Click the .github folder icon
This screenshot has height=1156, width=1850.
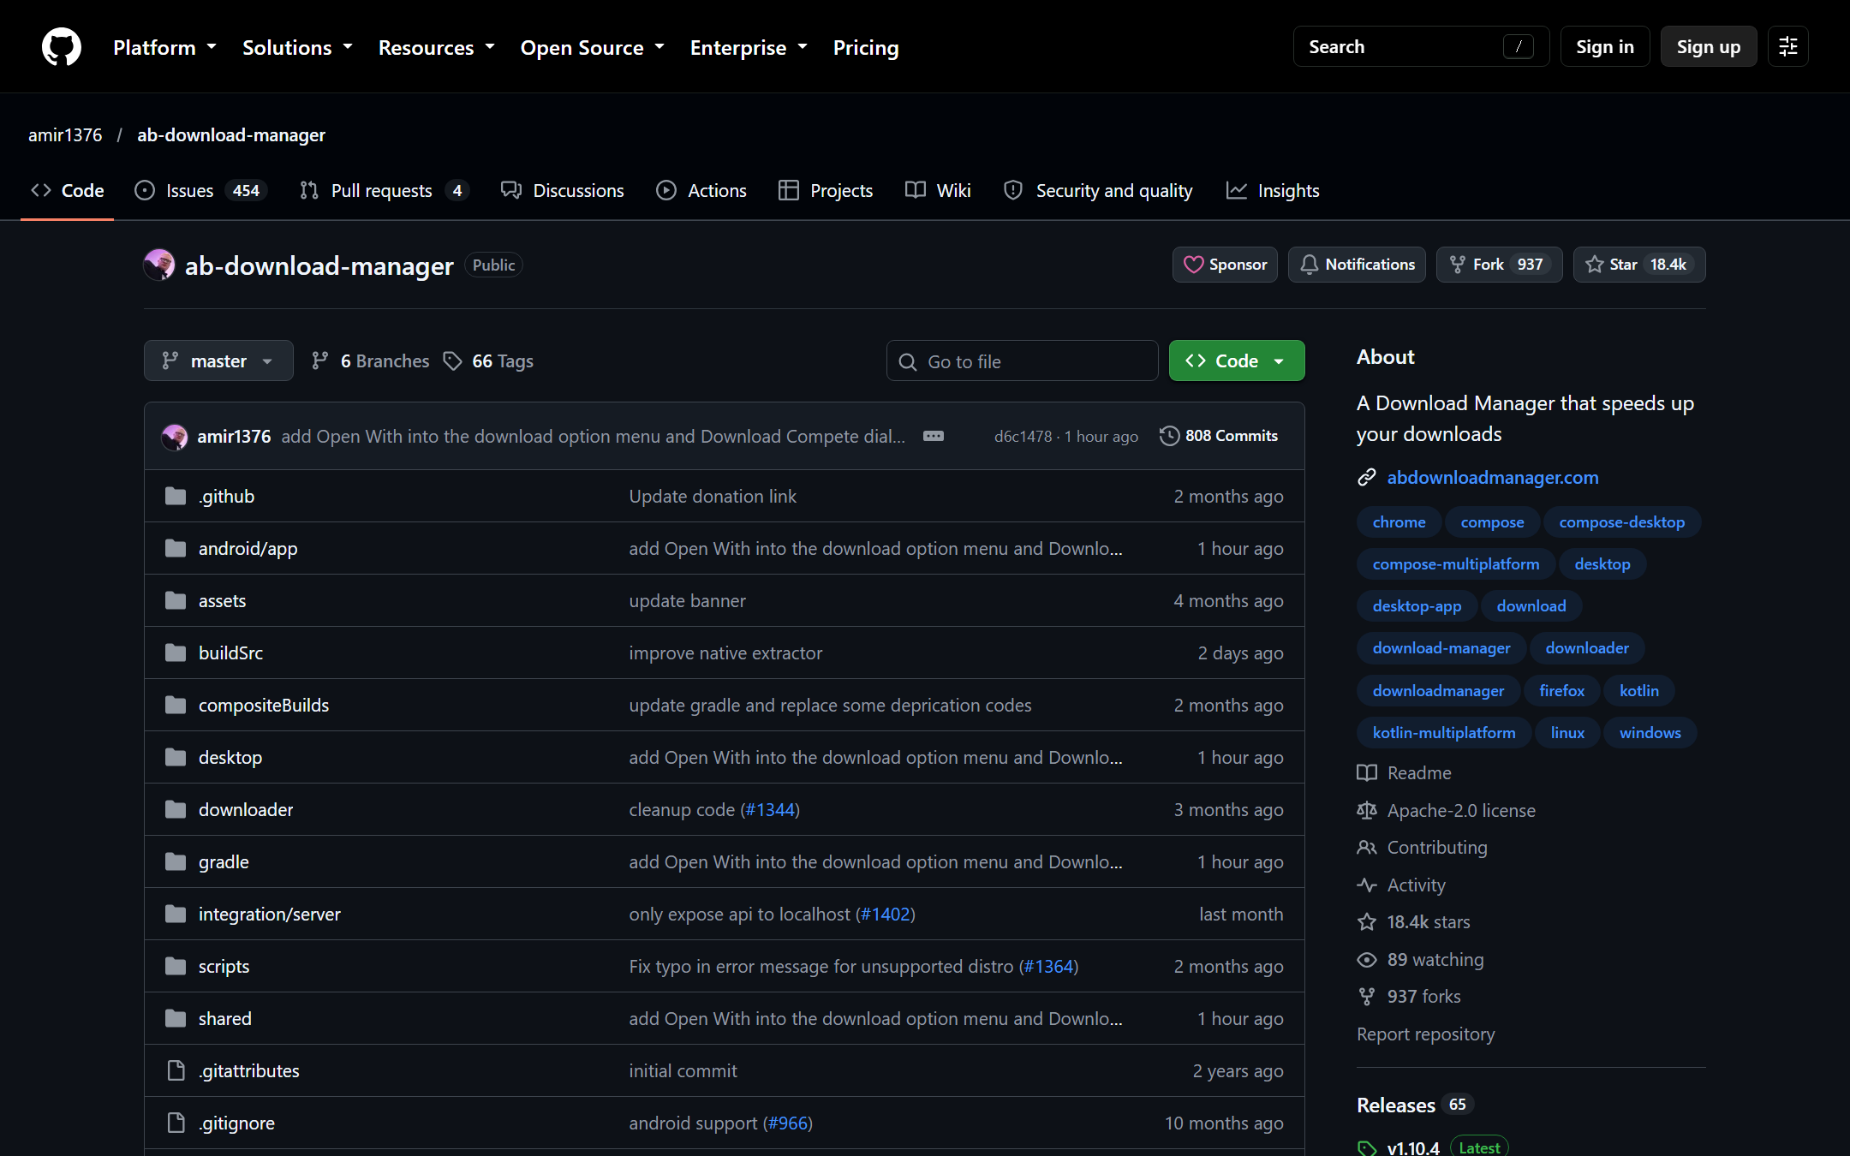click(x=176, y=496)
